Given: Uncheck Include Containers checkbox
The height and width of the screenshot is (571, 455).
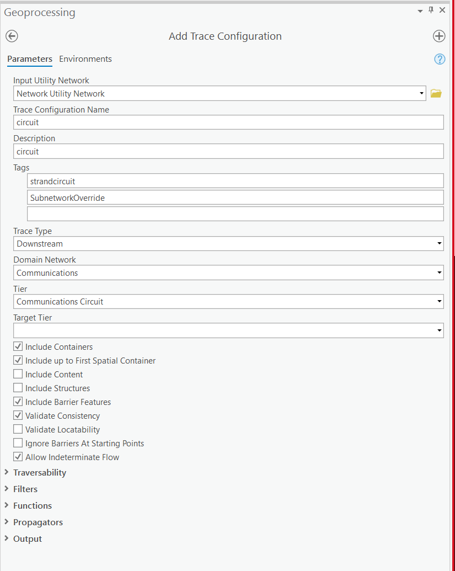Looking at the screenshot, I should click(x=18, y=347).
